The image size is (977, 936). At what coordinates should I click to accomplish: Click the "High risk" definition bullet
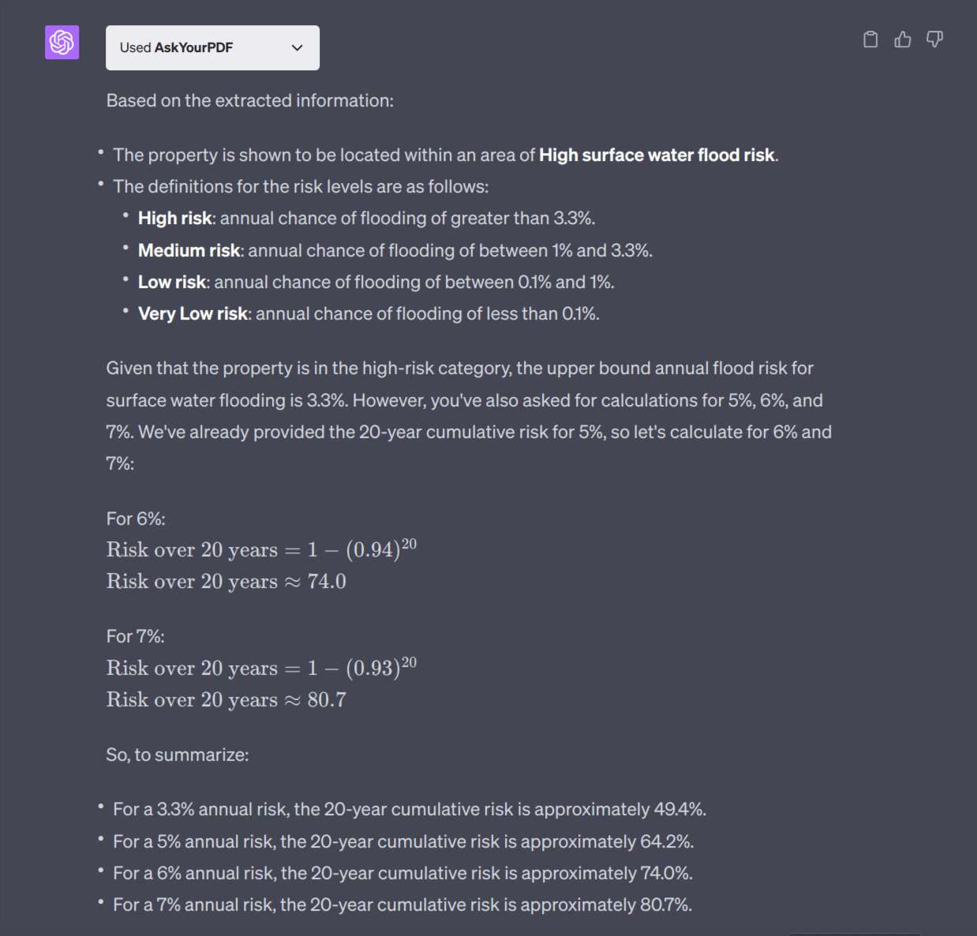tap(366, 219)
